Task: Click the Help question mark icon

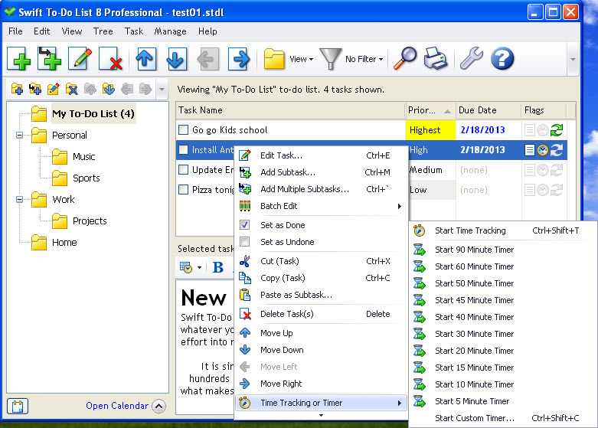Action: [502, 58]
